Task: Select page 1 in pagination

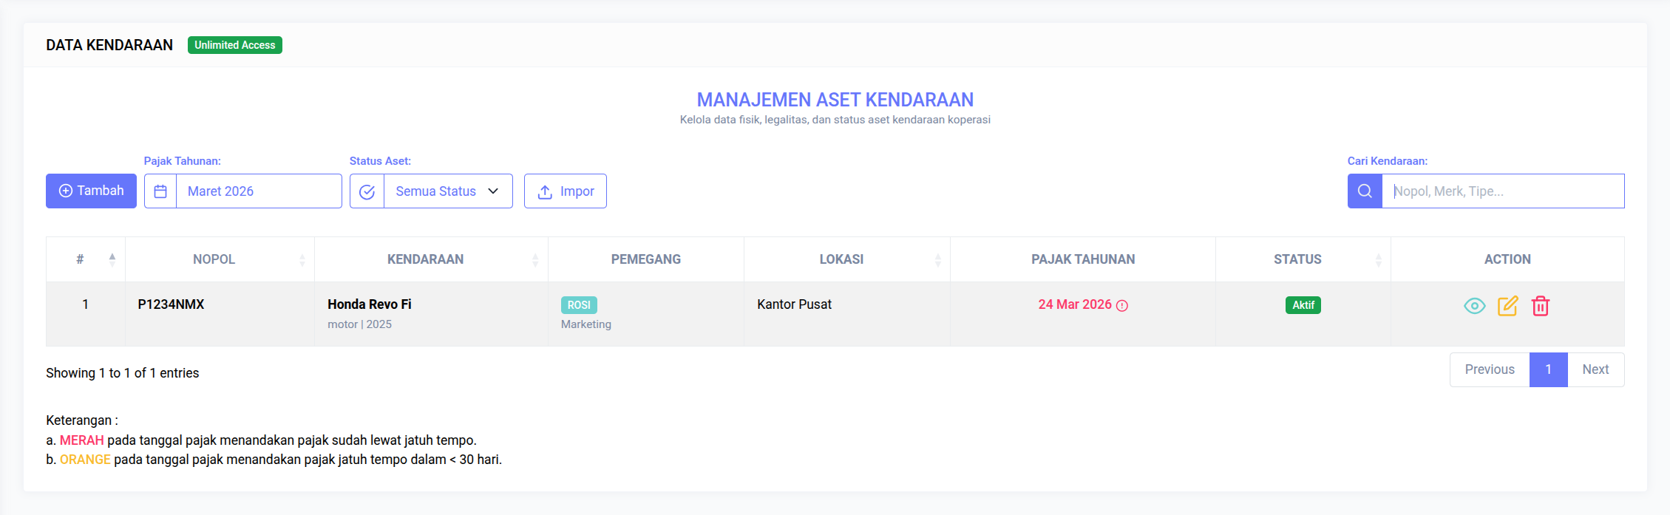Action: click(x=1548, y=369)
